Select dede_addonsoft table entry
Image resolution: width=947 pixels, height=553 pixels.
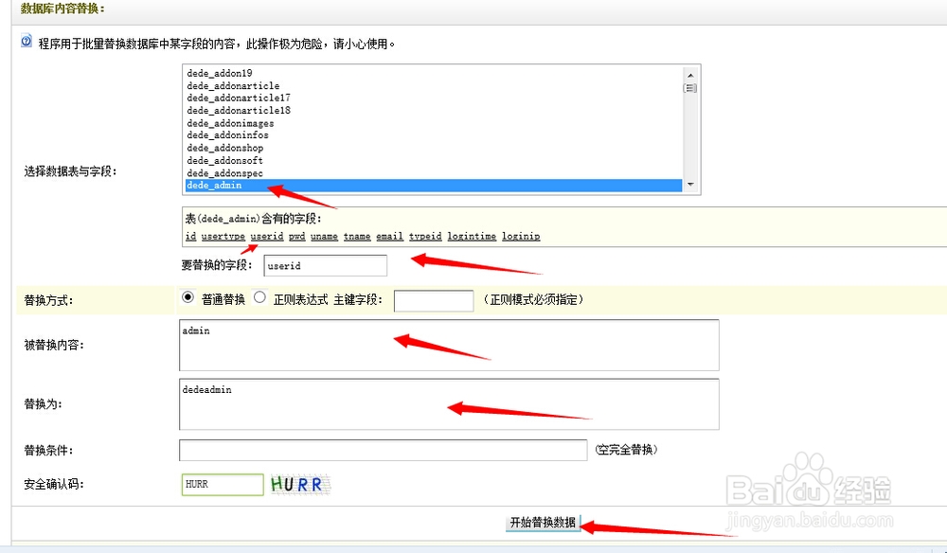(x=433, y=161)
